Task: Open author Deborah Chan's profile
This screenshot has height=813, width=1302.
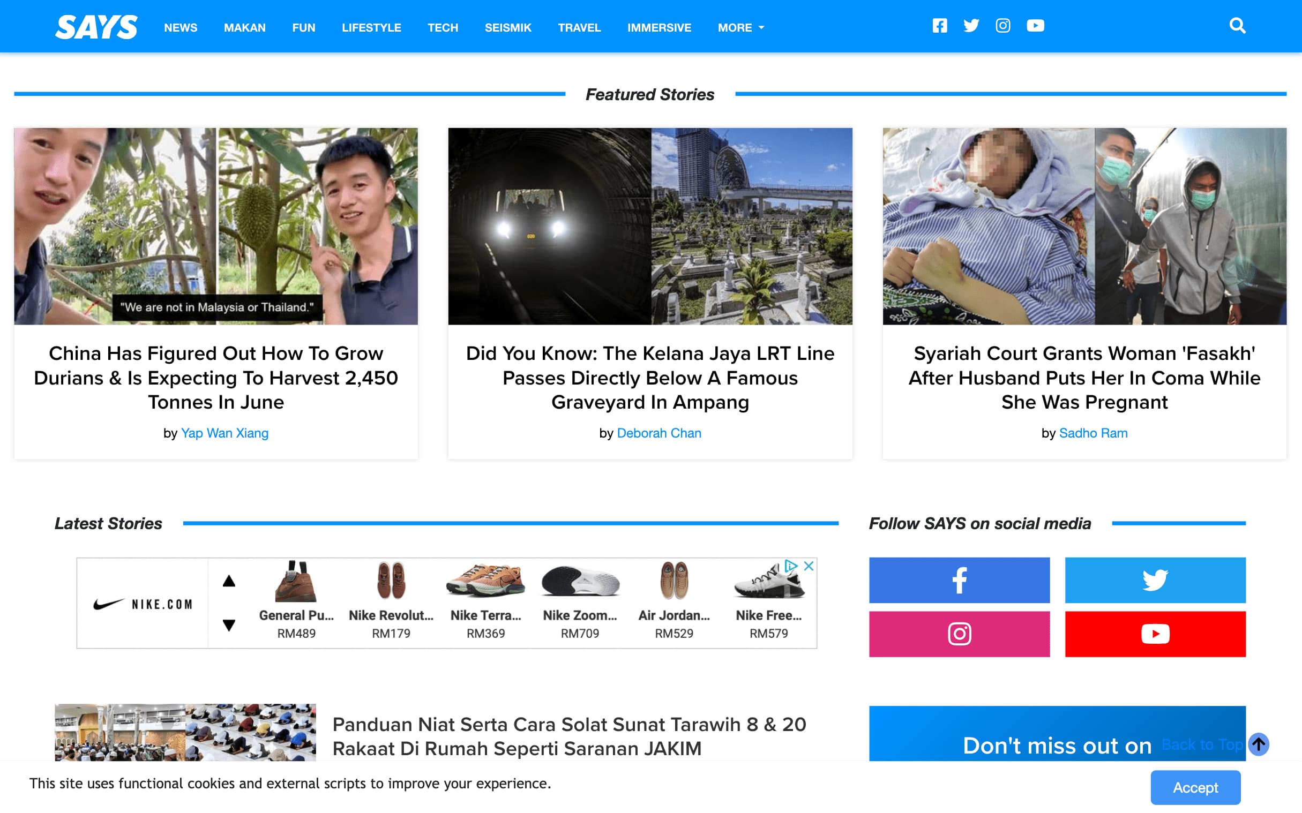Action: (660, 433)
